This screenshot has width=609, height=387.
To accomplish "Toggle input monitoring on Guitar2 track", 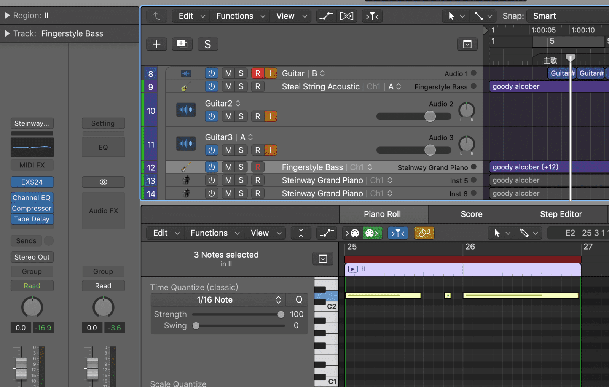I will coord(270,116).
